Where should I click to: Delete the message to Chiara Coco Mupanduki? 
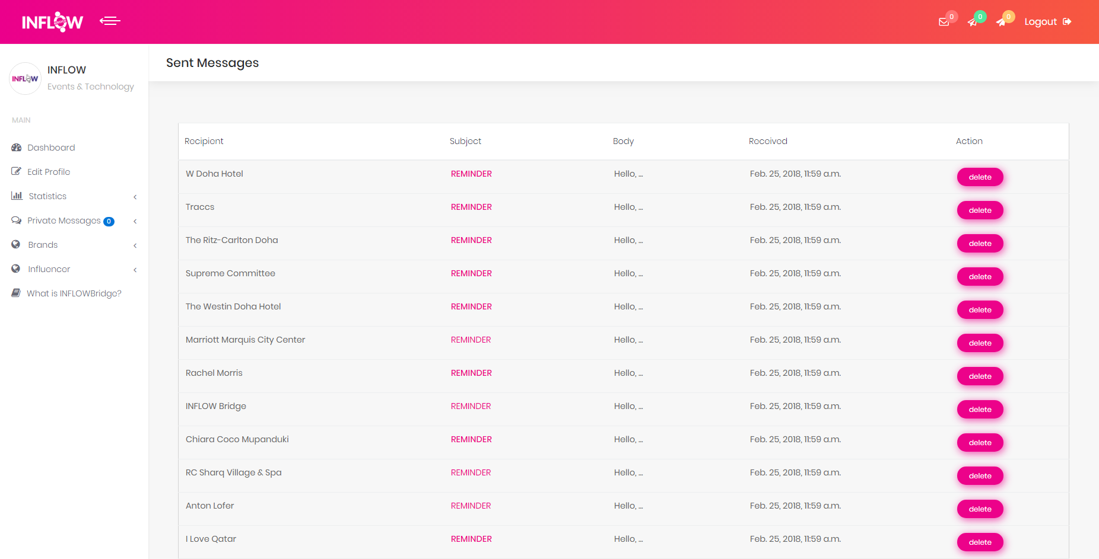980,443
